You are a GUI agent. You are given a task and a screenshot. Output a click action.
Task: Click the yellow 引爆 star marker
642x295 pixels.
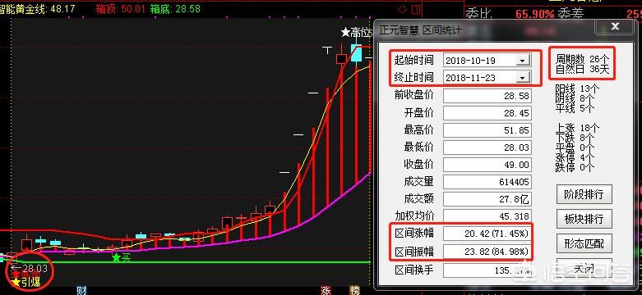click(x=26, y=282)
